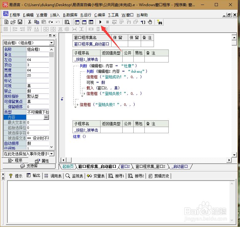Close the properties side panel

(x=54, y=36)
